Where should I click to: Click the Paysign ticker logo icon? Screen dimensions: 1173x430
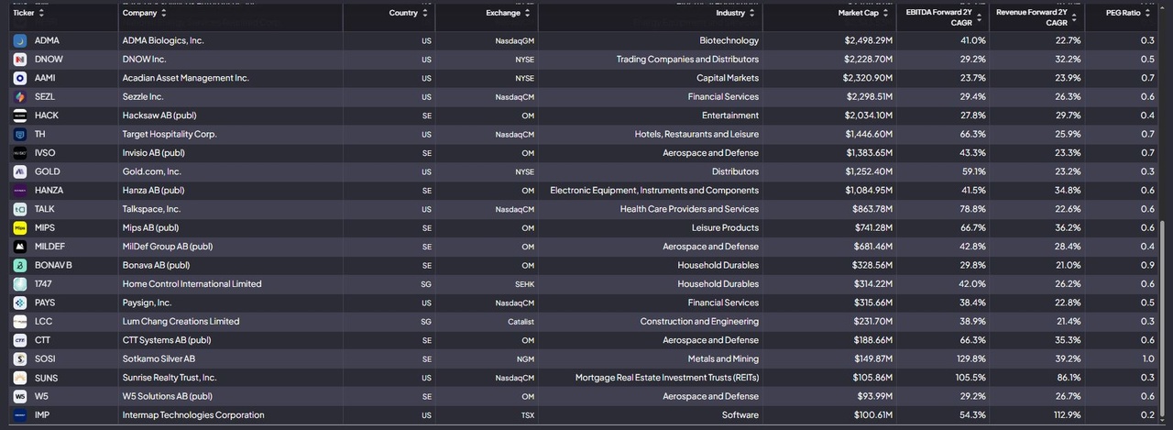(20, 303)
